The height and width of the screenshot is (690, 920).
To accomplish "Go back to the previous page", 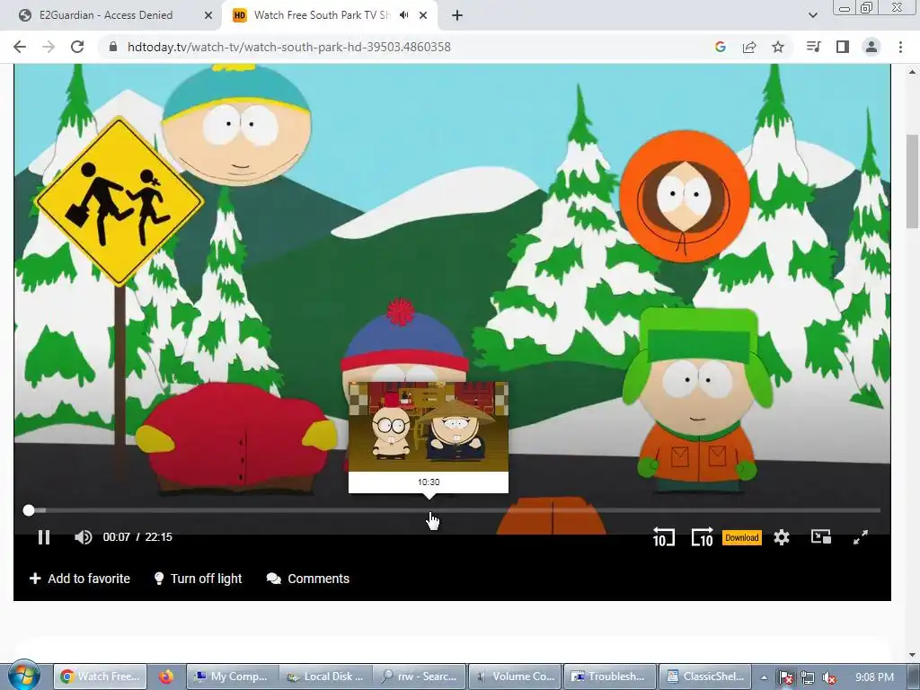I will click(x=20, y=47).
